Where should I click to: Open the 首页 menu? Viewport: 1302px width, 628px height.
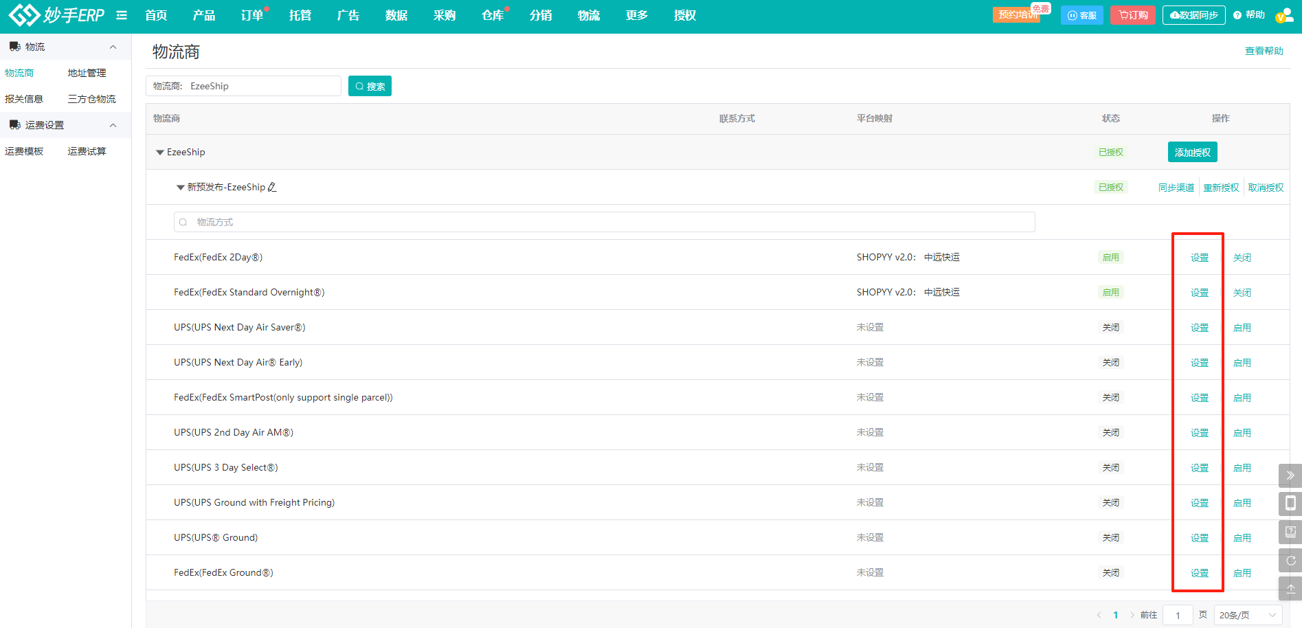pos(156,15)
